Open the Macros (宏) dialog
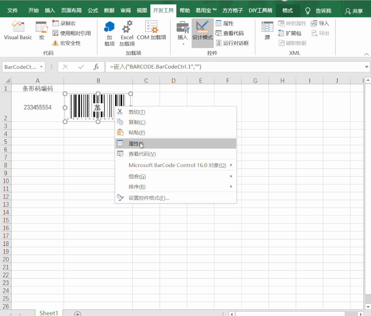 click(42, 30)
